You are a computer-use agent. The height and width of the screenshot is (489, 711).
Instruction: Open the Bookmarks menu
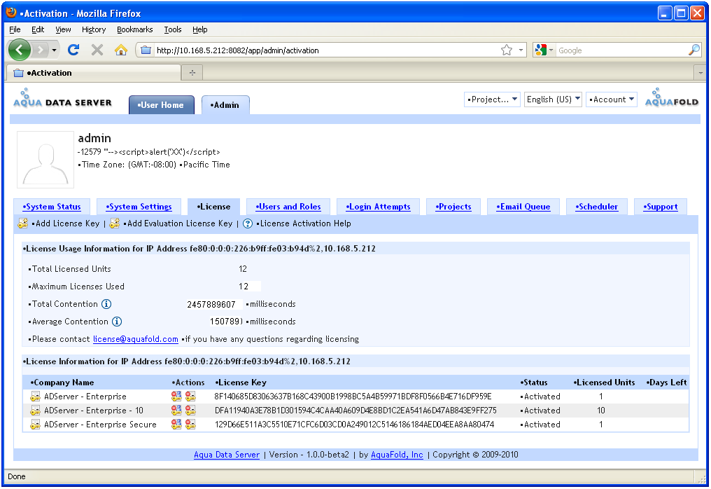[x=134, y=29]
